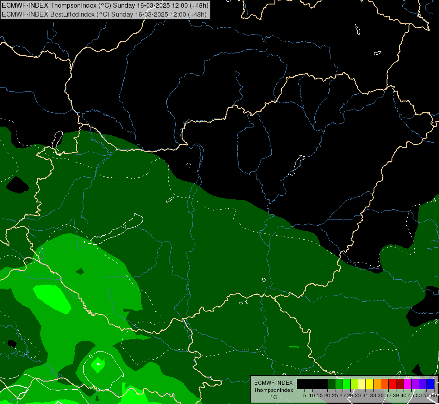Select the violet 50-55 legend swatch
Screen dimensions: 439x404
pyautogui.click(x=423, y=384)
